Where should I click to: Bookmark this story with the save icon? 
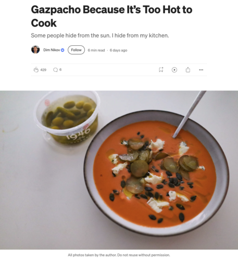point(161,70)
